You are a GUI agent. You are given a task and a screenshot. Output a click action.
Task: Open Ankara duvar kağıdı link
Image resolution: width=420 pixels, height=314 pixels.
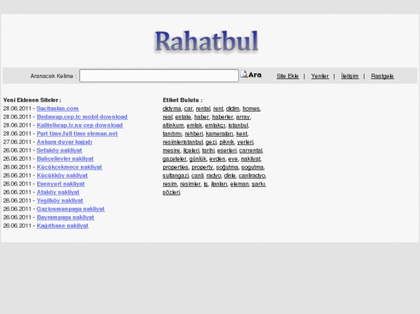(64, 142)
